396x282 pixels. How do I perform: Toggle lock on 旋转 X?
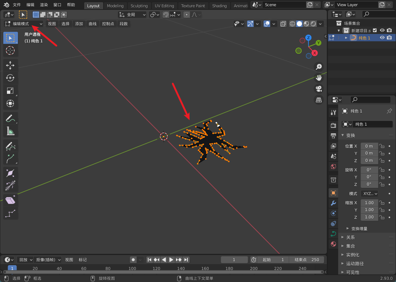click(x=382, y=170)
